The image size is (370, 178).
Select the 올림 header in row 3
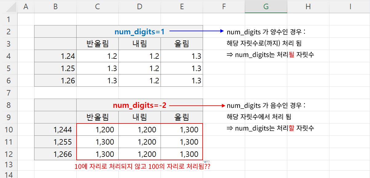[182, 44]
